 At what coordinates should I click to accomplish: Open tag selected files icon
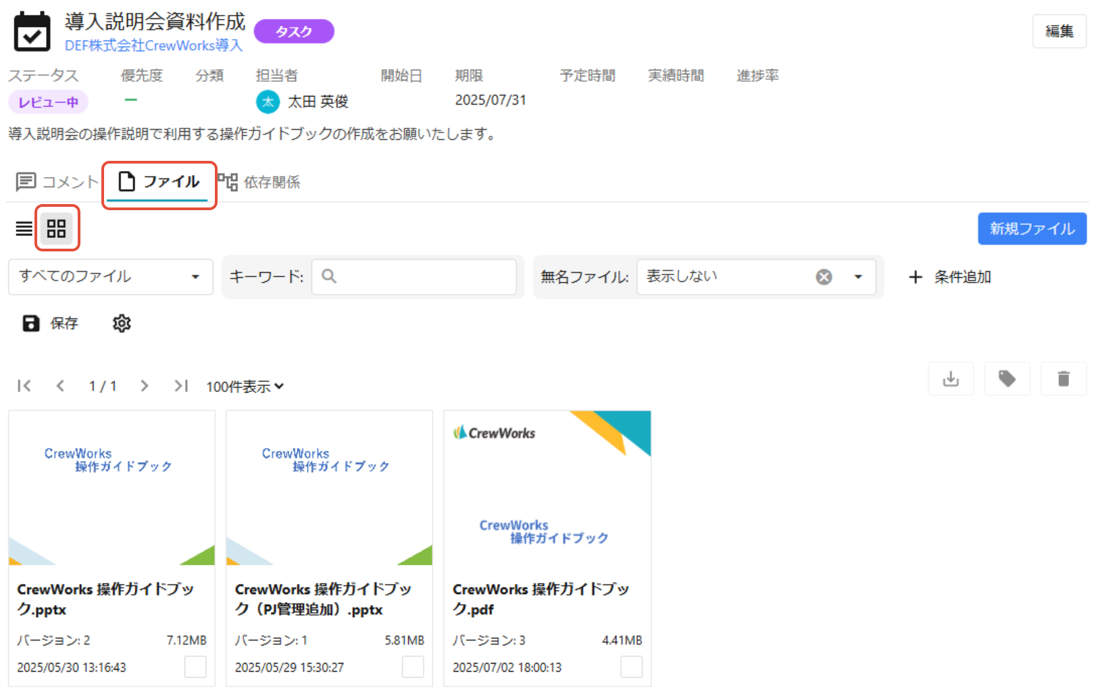point(1007,378)
